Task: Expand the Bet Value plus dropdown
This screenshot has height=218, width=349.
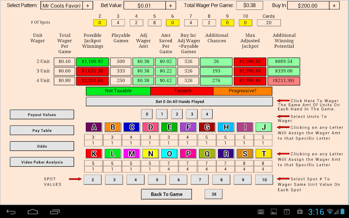Action: pos(171,5)
